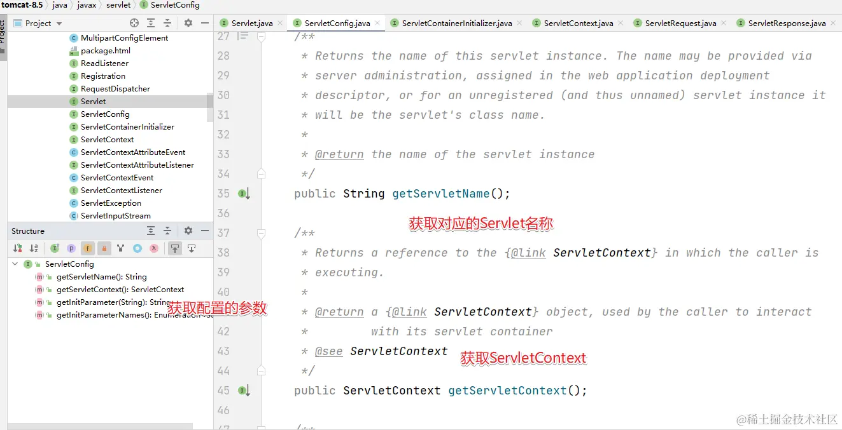Click the fold end marker at line 34
The image size is (842, 430).
point(261,174)
